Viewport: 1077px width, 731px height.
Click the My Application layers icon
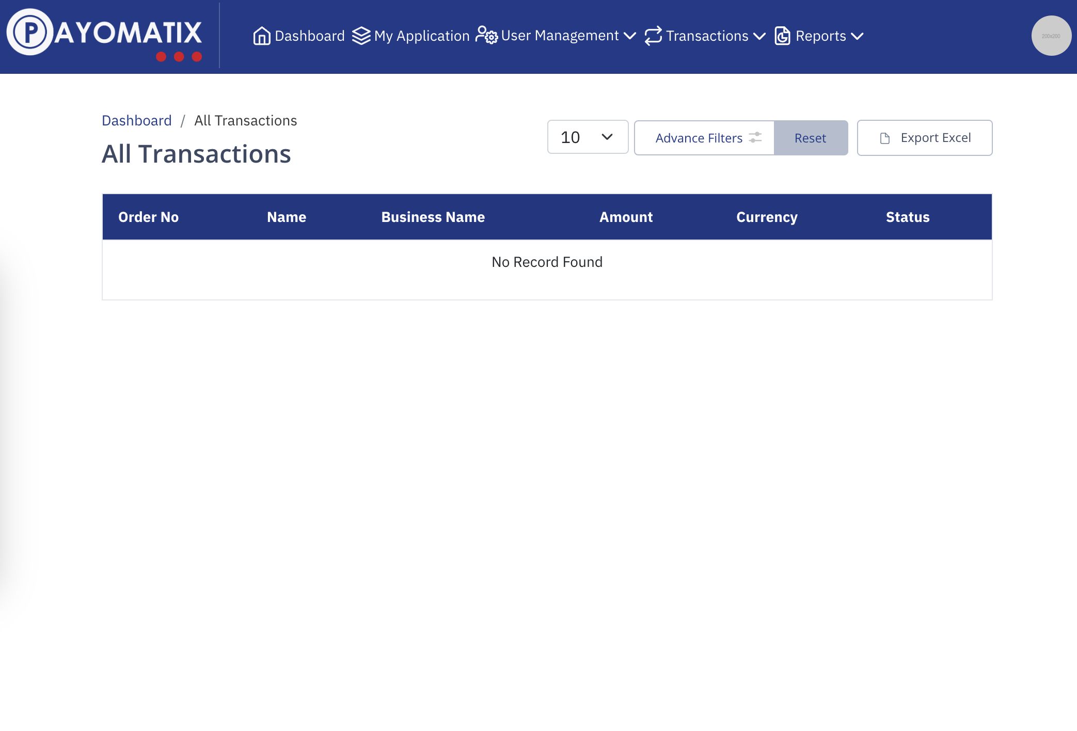click(x=361, y=36)
